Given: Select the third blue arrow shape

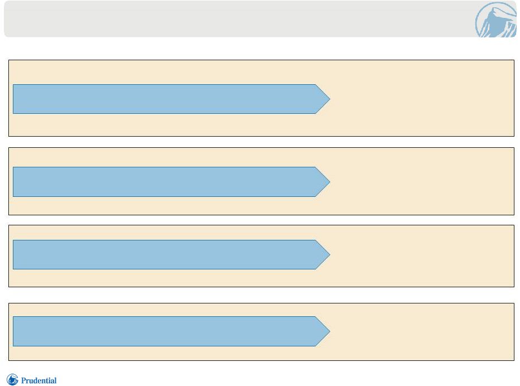Looking at the screenshot, I should [x=171, y=254].
